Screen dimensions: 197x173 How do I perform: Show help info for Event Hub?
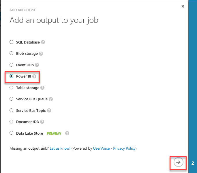(x=37, y=65)
